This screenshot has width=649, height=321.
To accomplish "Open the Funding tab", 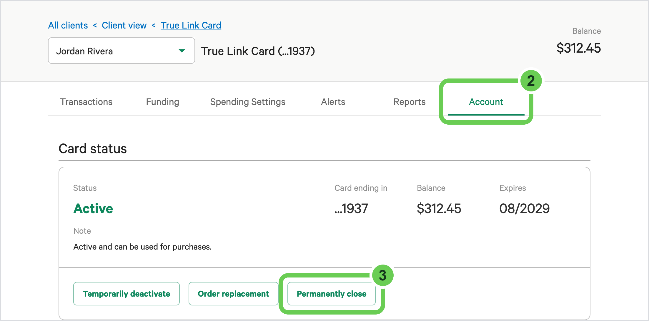I will [x=162, y=102].
